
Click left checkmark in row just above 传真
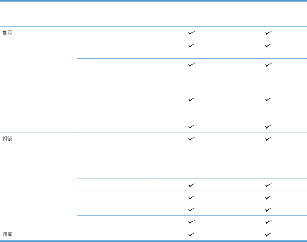[x=192, y=222]
